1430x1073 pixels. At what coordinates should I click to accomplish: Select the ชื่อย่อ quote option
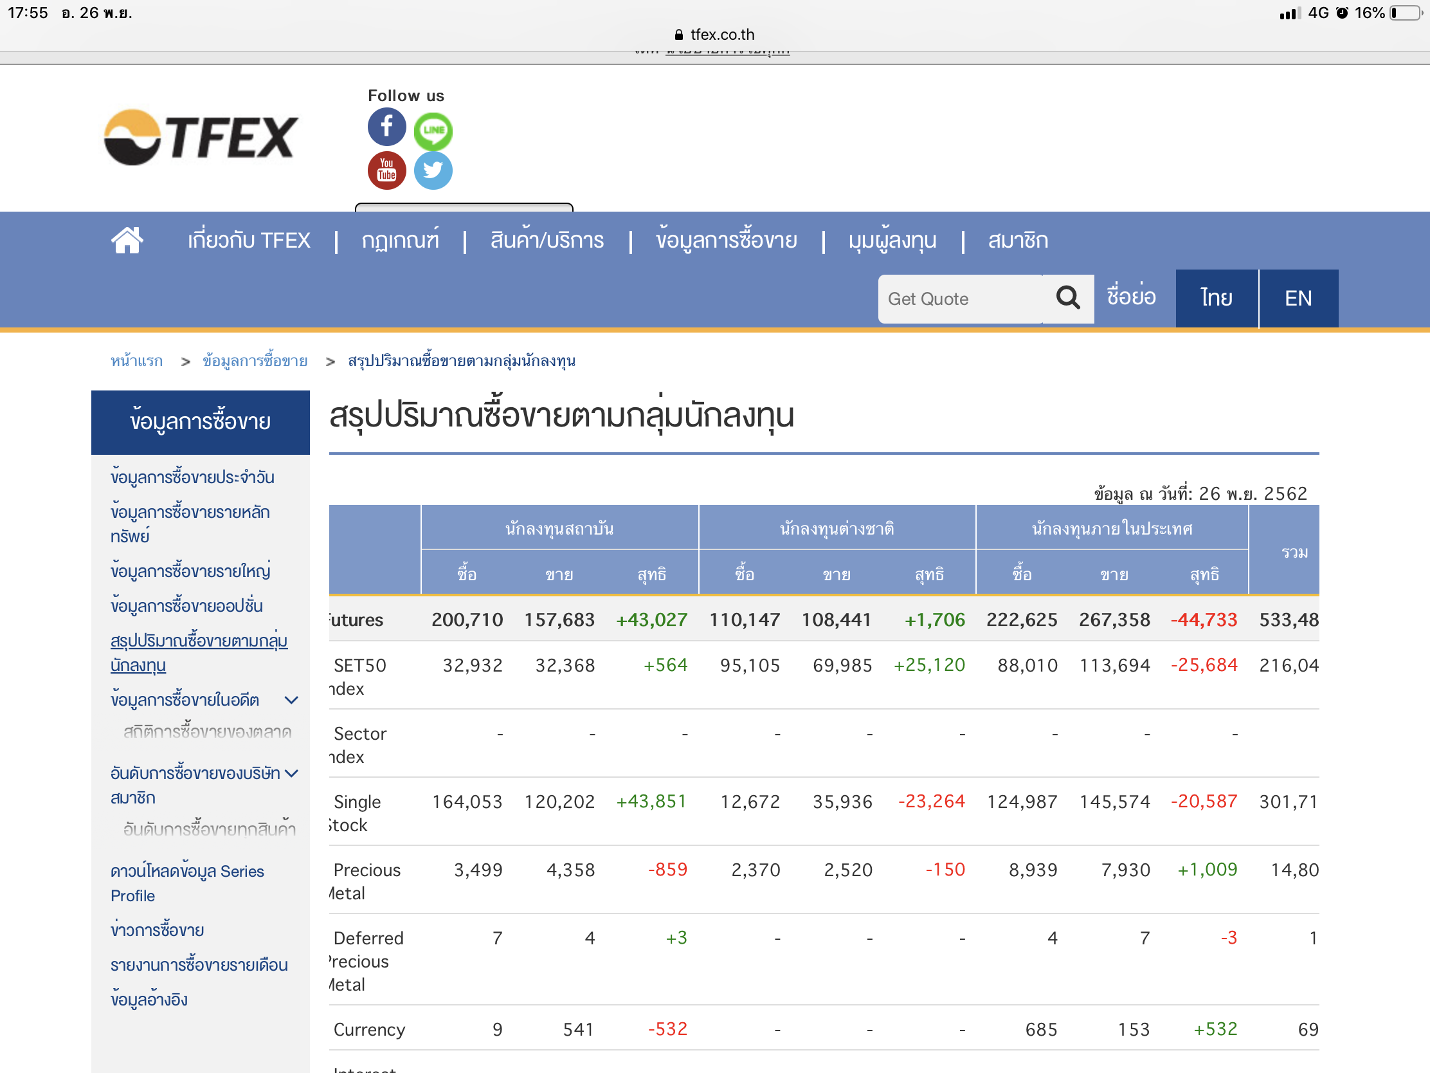coord(1130,297)
